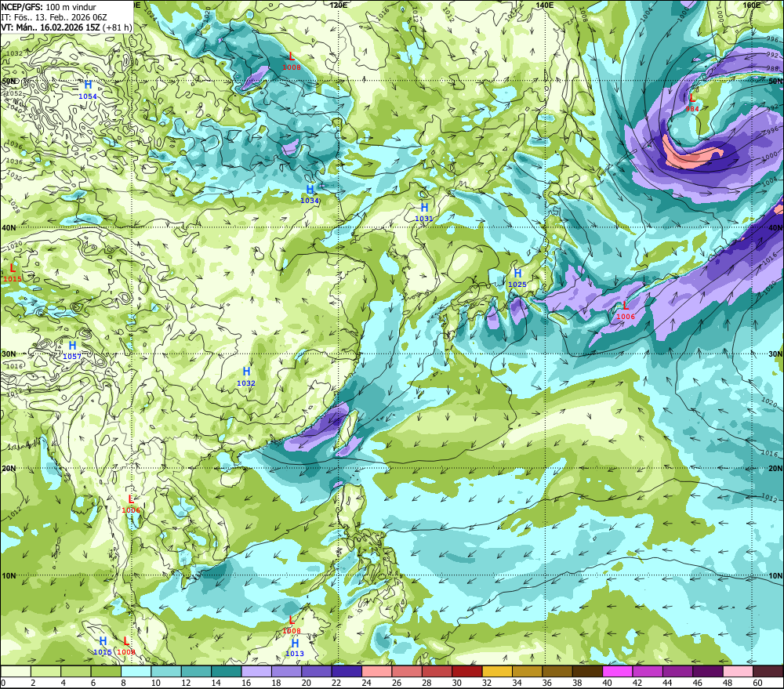
Task: Click the light cyan 8–10 legend swatch
Action: point(136,672)
